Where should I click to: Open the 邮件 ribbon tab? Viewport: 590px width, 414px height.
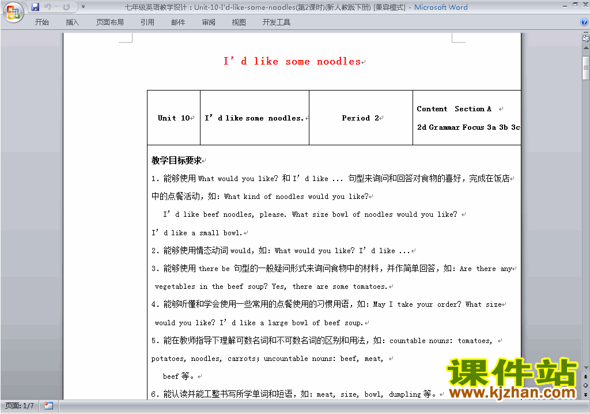pyautogui.click(x=178, y=22)
